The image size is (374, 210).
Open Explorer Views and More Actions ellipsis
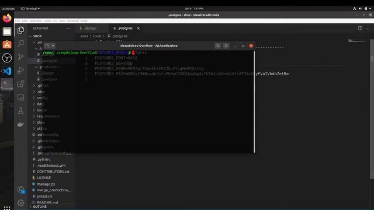point(69,29)
